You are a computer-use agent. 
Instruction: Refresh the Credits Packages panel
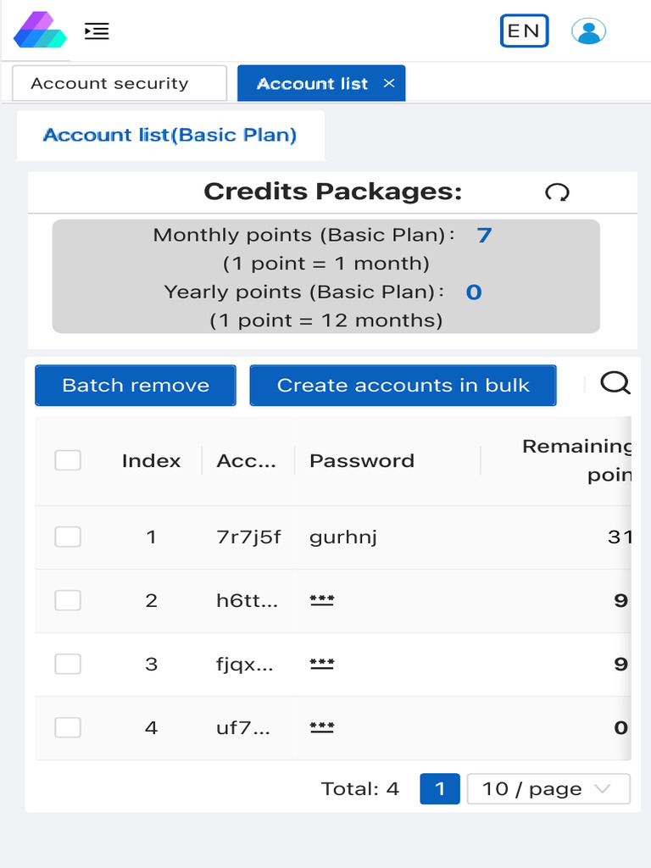click(x=557, y=192)
